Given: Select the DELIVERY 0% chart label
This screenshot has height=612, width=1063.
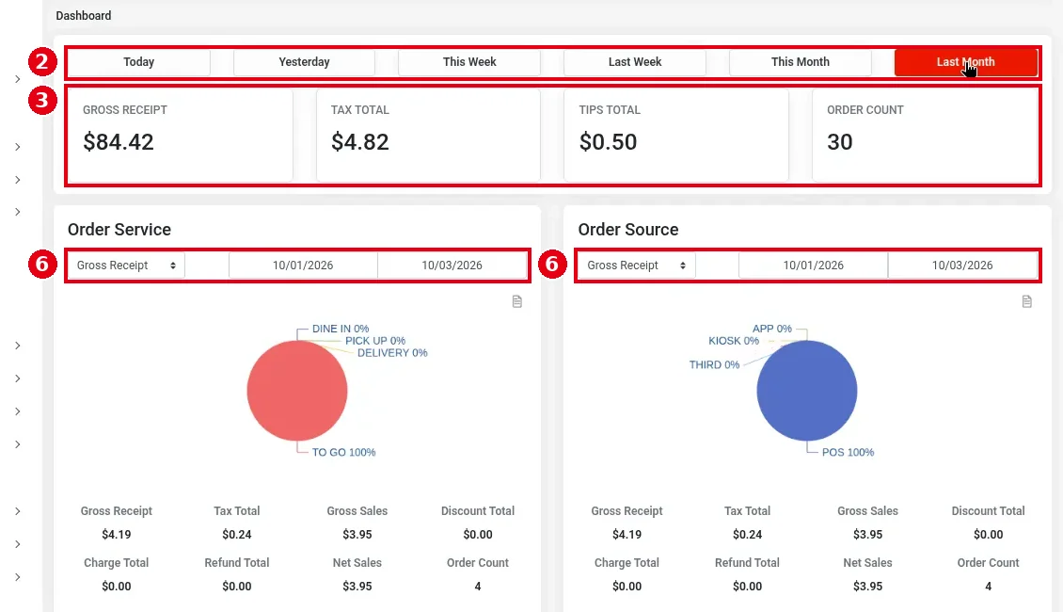Looking at the screenshot, I should [x=392, y=353].
